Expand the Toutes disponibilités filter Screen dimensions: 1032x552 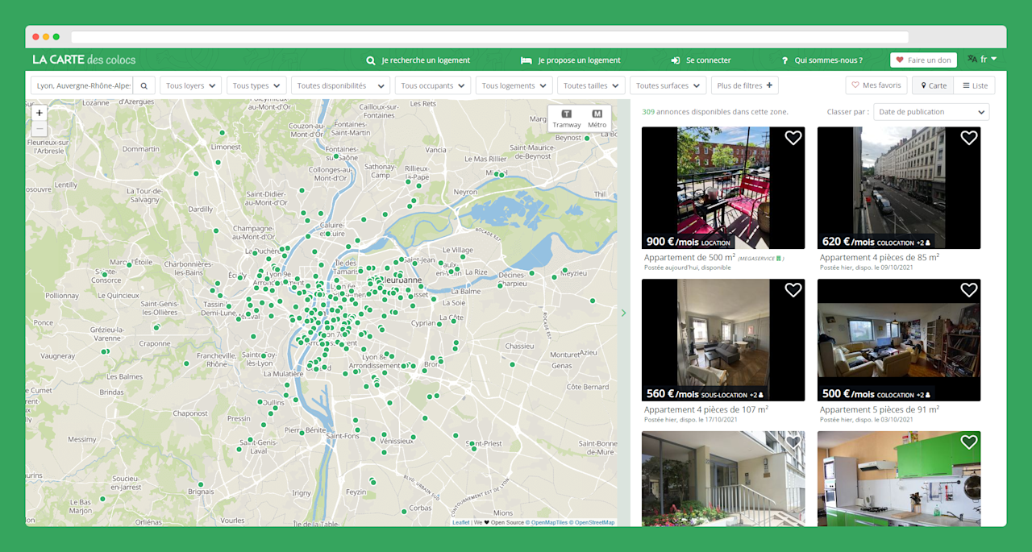click(x=340, y=85)
